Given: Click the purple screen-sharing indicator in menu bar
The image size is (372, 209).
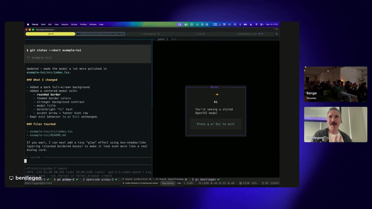Looking at the screenshot, I should click(x=180, y=24).
